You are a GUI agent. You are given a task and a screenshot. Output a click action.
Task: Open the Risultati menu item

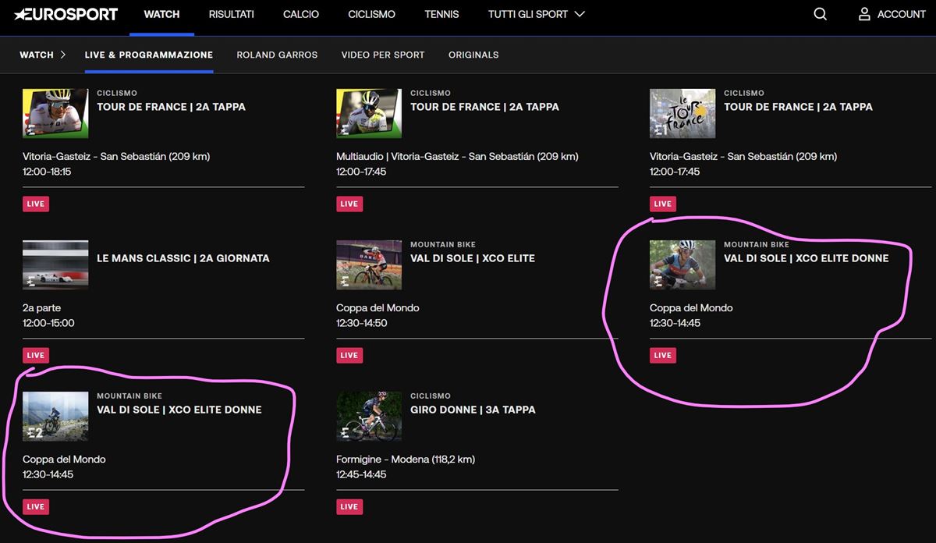click(x=232, y=14)
